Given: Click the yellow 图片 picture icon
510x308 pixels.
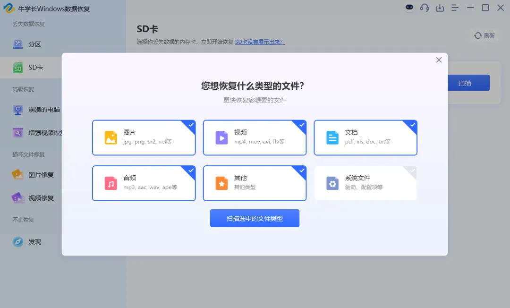Looking at the screenshot, I should (x=110, y=137).
